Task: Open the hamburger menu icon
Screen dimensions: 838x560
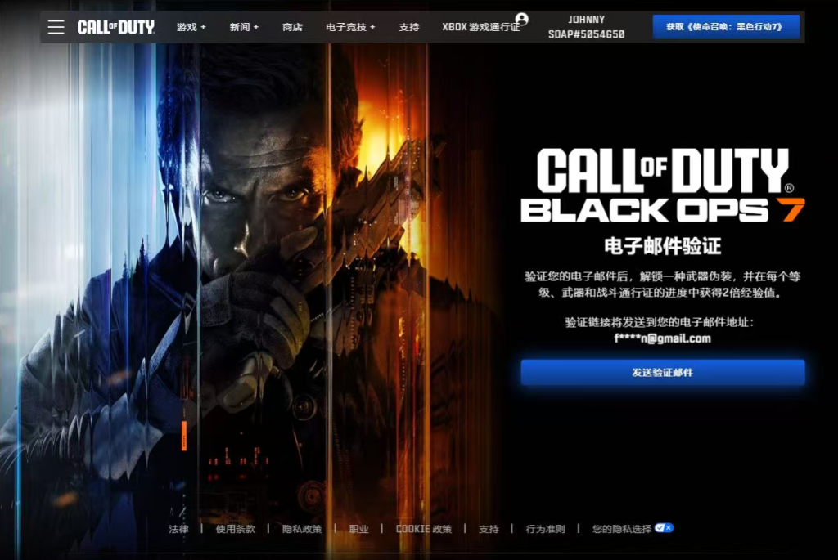Action: coord(56,27)
